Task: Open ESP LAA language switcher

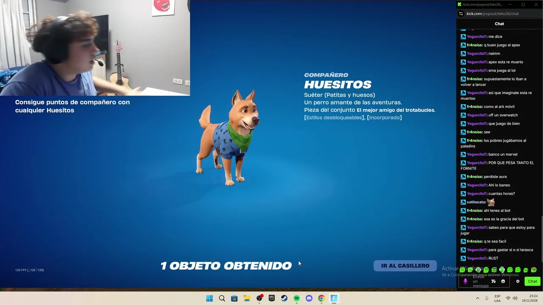Action: tap(497, 298)
